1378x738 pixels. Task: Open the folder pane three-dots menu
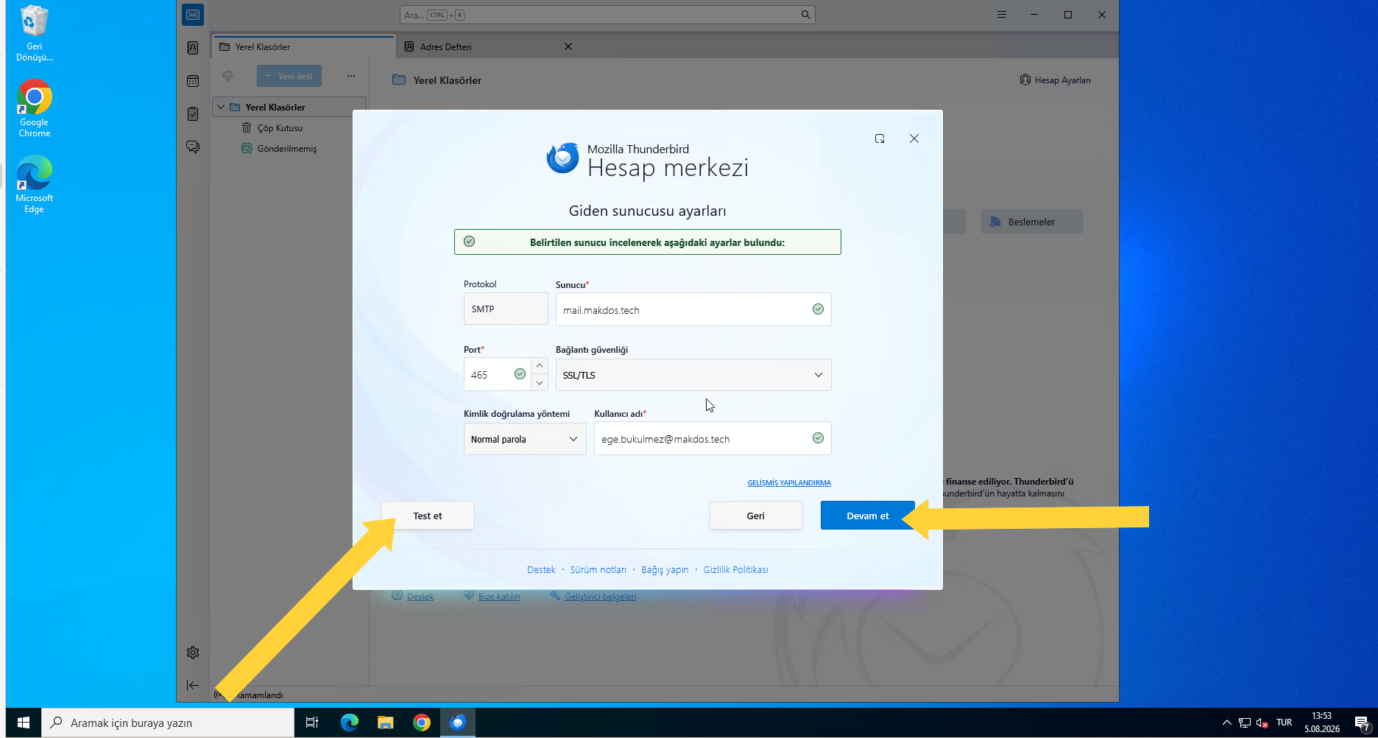351,76
